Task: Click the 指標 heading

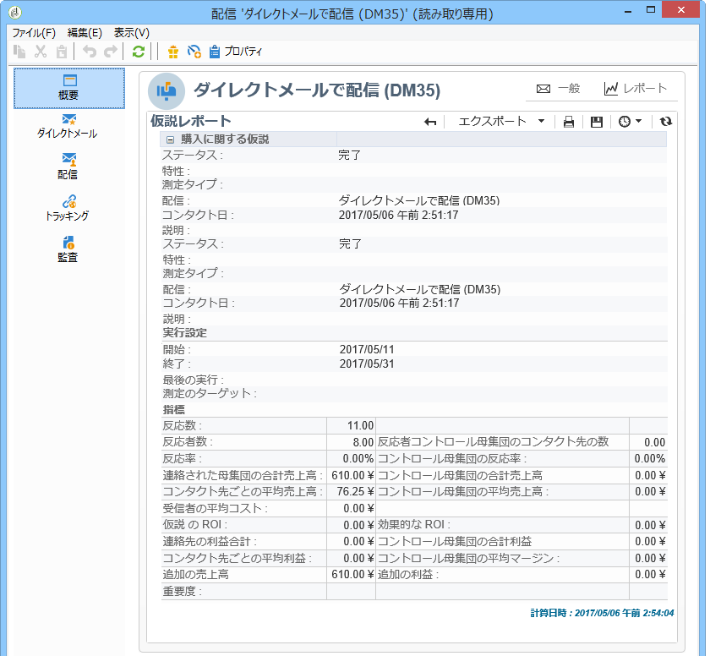Action: (174, 410)
